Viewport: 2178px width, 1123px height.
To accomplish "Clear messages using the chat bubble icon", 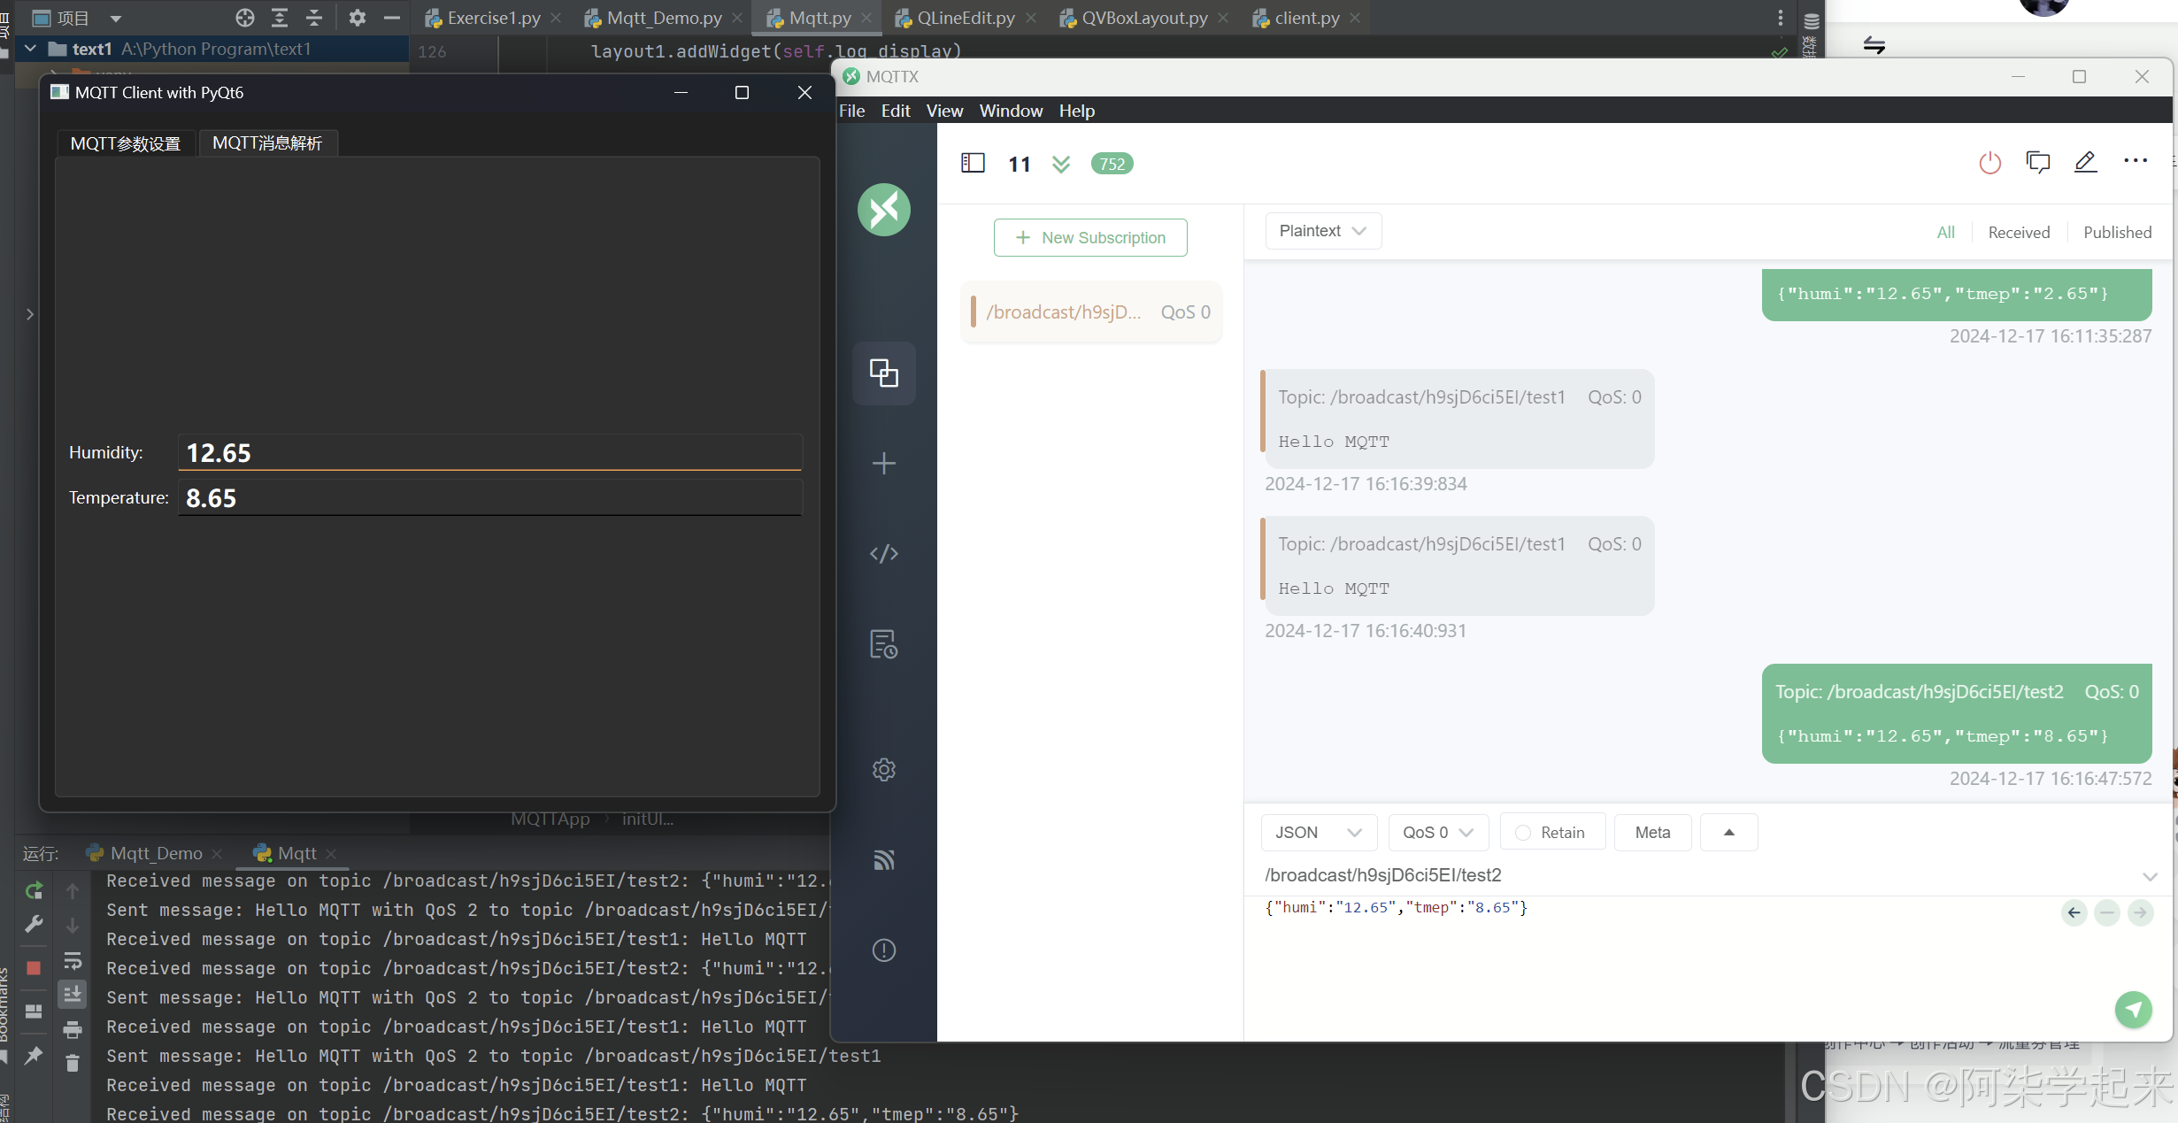I will coord(2038,162).
